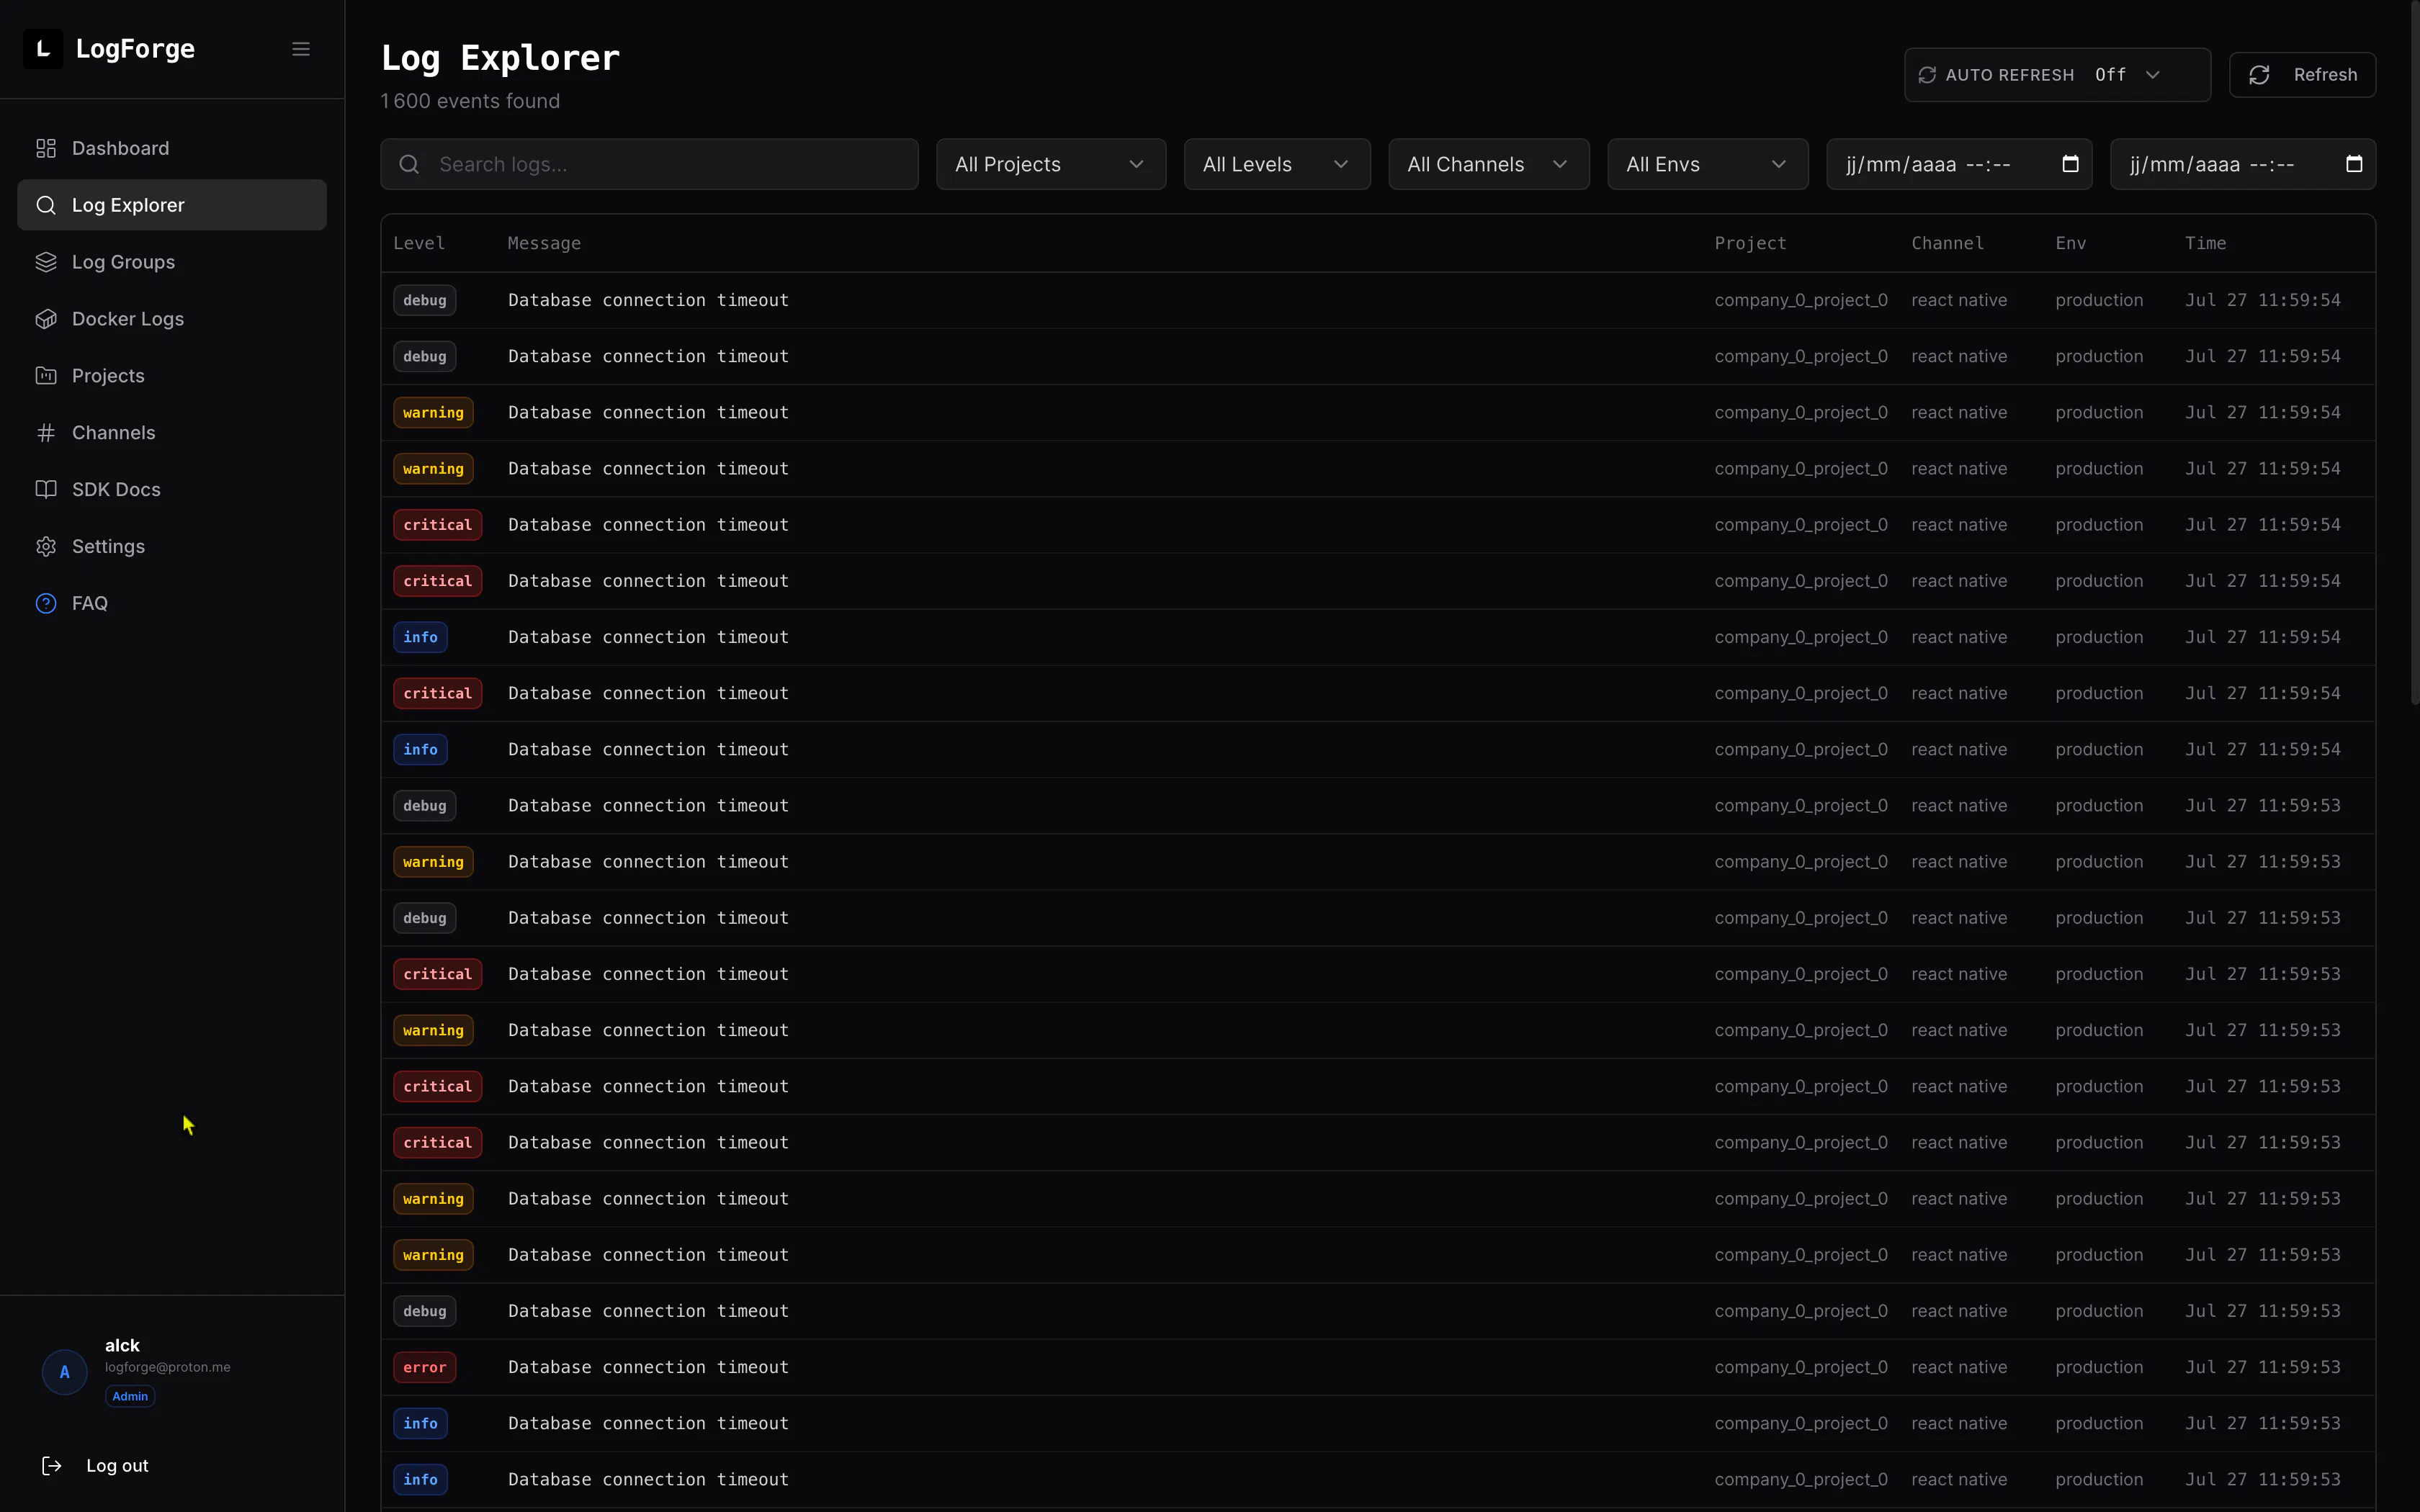The height and width of the screenshot is (1512, 2420).
Task: Expand the All Projects dropdown
Action: 1051,164
